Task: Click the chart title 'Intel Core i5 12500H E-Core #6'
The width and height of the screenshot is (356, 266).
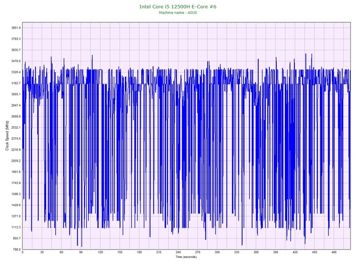Action: pyautogui.click(x=178, y=6)
